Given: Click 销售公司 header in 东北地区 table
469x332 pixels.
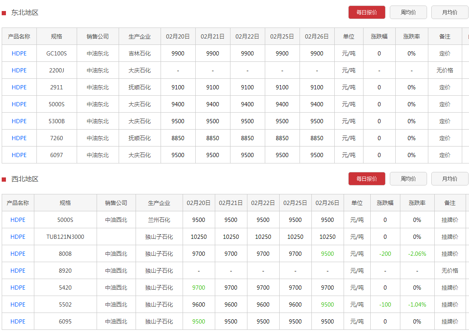Looking at the screenshot, I should pyautogui.click(x=98, y=36).
